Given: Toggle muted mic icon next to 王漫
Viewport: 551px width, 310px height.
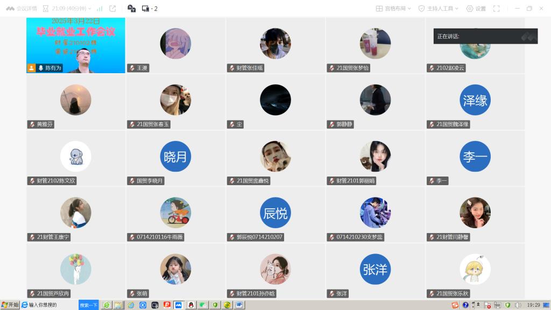Looking at the screenshot, I should point(132,68).
